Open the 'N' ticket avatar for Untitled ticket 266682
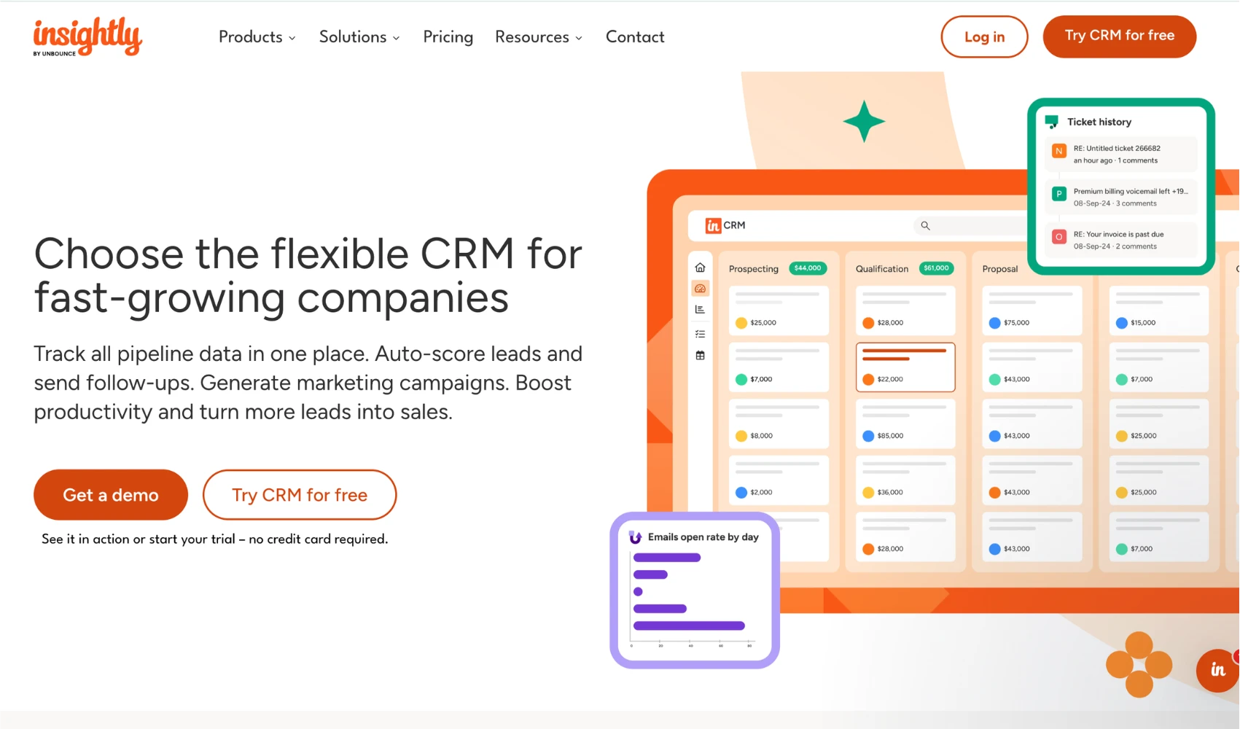Viewport: 1240px width, 729px height. click(1058, 151)
